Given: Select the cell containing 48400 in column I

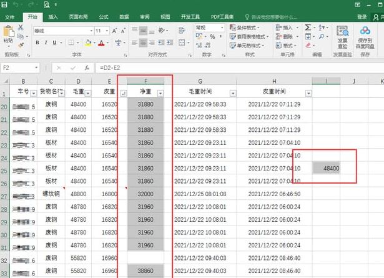Looking at the screenshot, I should click(x=326, y=168).
